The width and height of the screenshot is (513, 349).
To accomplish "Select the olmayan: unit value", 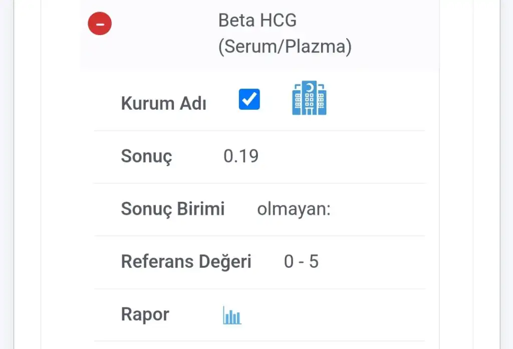I will [x=294, y=209].
